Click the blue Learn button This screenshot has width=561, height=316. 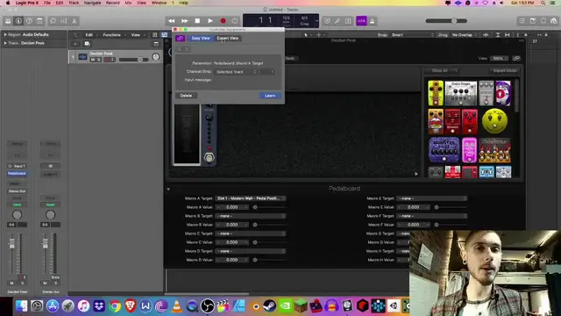(x=270, y=96)
